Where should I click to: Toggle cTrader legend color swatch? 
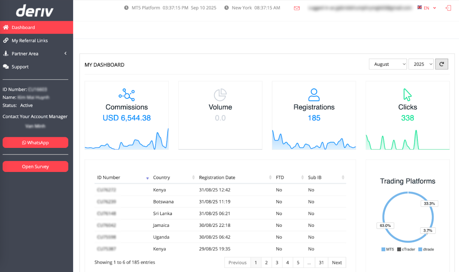point(399,249)
